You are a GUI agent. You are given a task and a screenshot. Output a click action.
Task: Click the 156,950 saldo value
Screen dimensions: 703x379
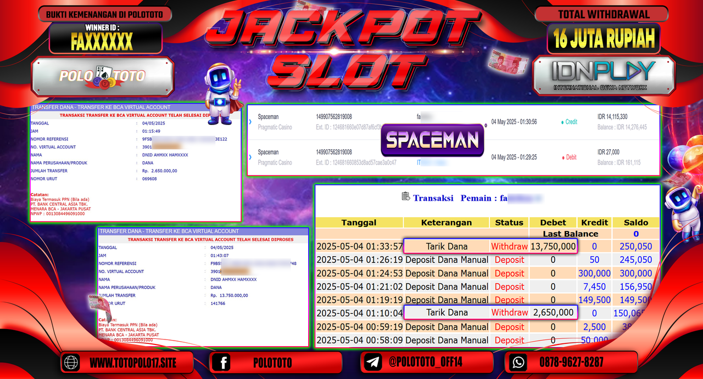coord(636,286)
